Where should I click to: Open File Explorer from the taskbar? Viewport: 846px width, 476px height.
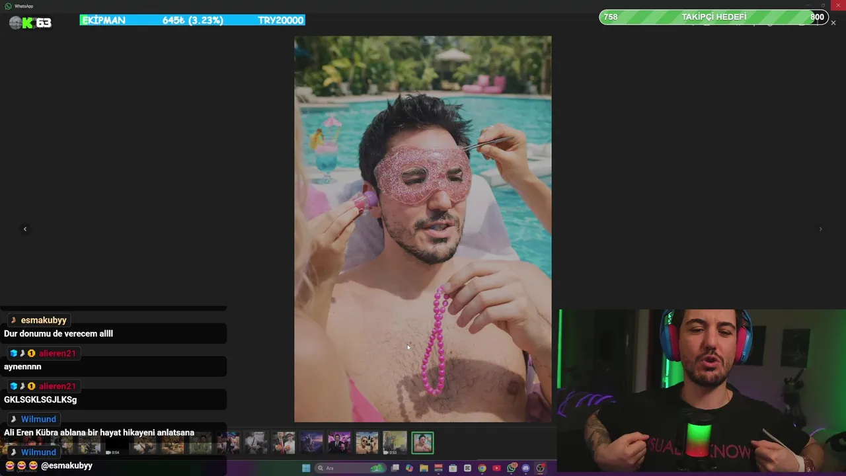coord(424,468)
